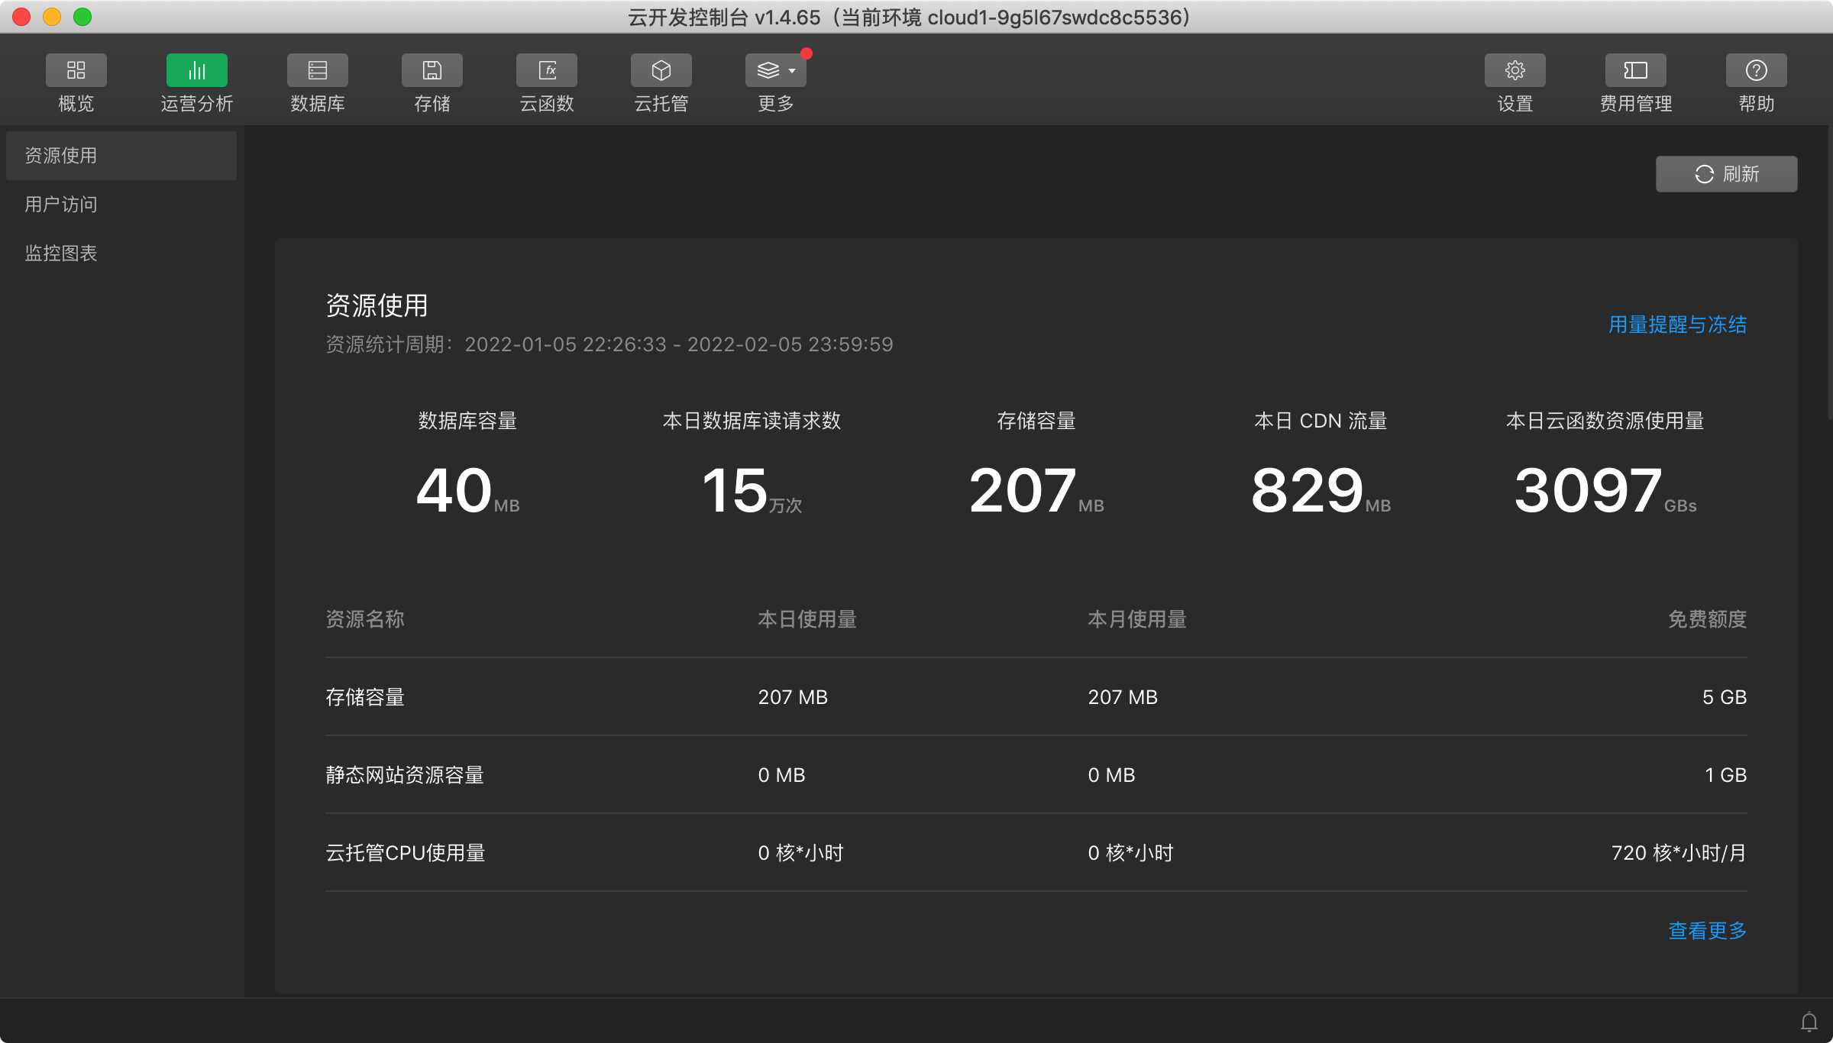Screen dimensions: 1833x1043
Task: Switch to the 监控图表 sidebar item
Action: point(61,253)
